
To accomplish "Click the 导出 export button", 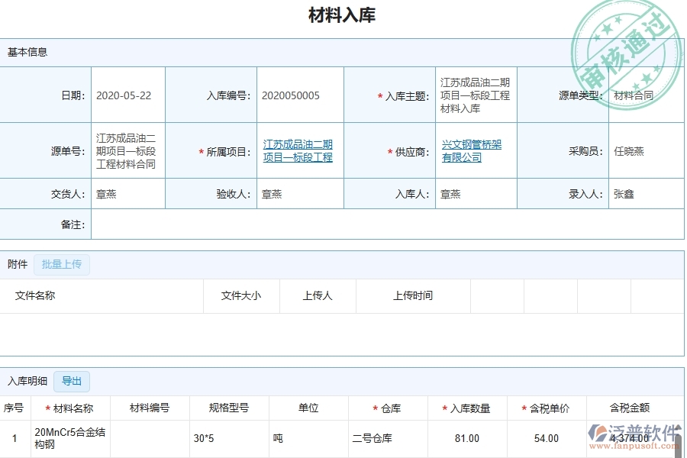I will 71,381.
